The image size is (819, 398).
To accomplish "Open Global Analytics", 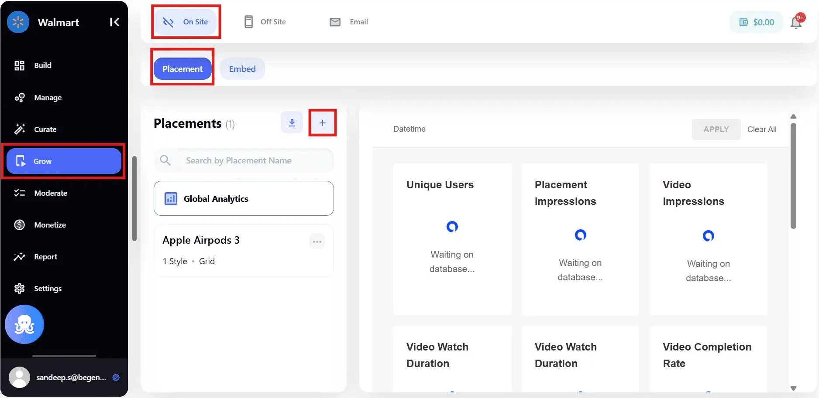I will pos(244,198).
